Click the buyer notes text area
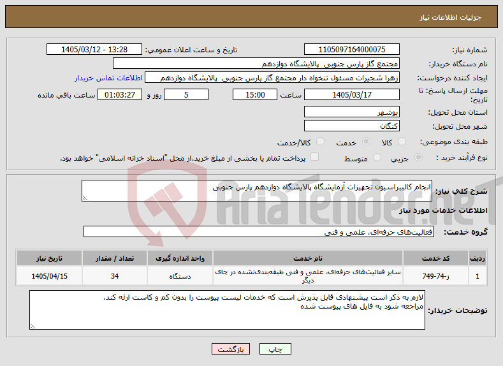 click(227, 310)
